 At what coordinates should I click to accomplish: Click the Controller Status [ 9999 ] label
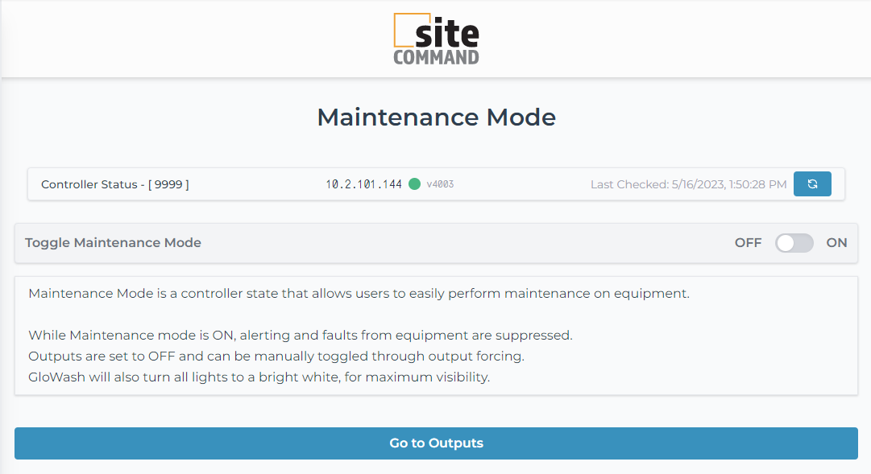tap(115, 184)
